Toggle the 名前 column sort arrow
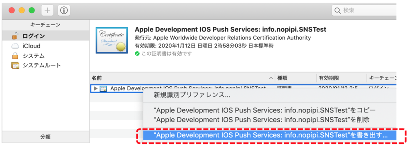The image size is (411, 148). tap(271, 78)
